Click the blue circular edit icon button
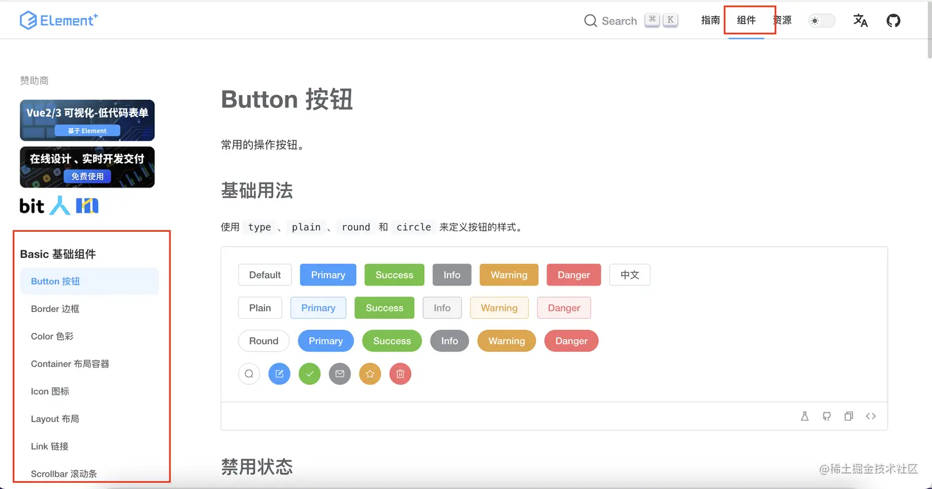This screenshot has height=489, width=932. pos(279,374)
